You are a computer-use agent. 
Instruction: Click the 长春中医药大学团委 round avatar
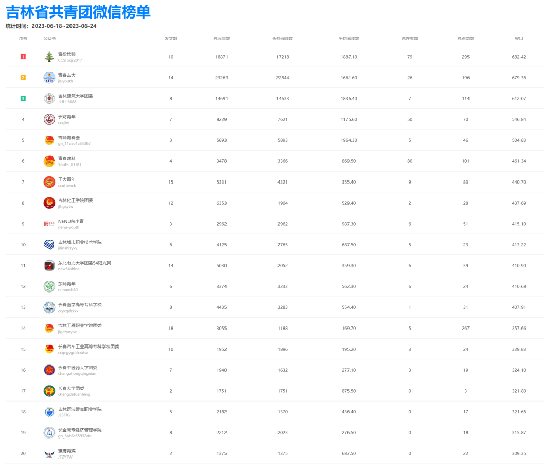[49, 370]
